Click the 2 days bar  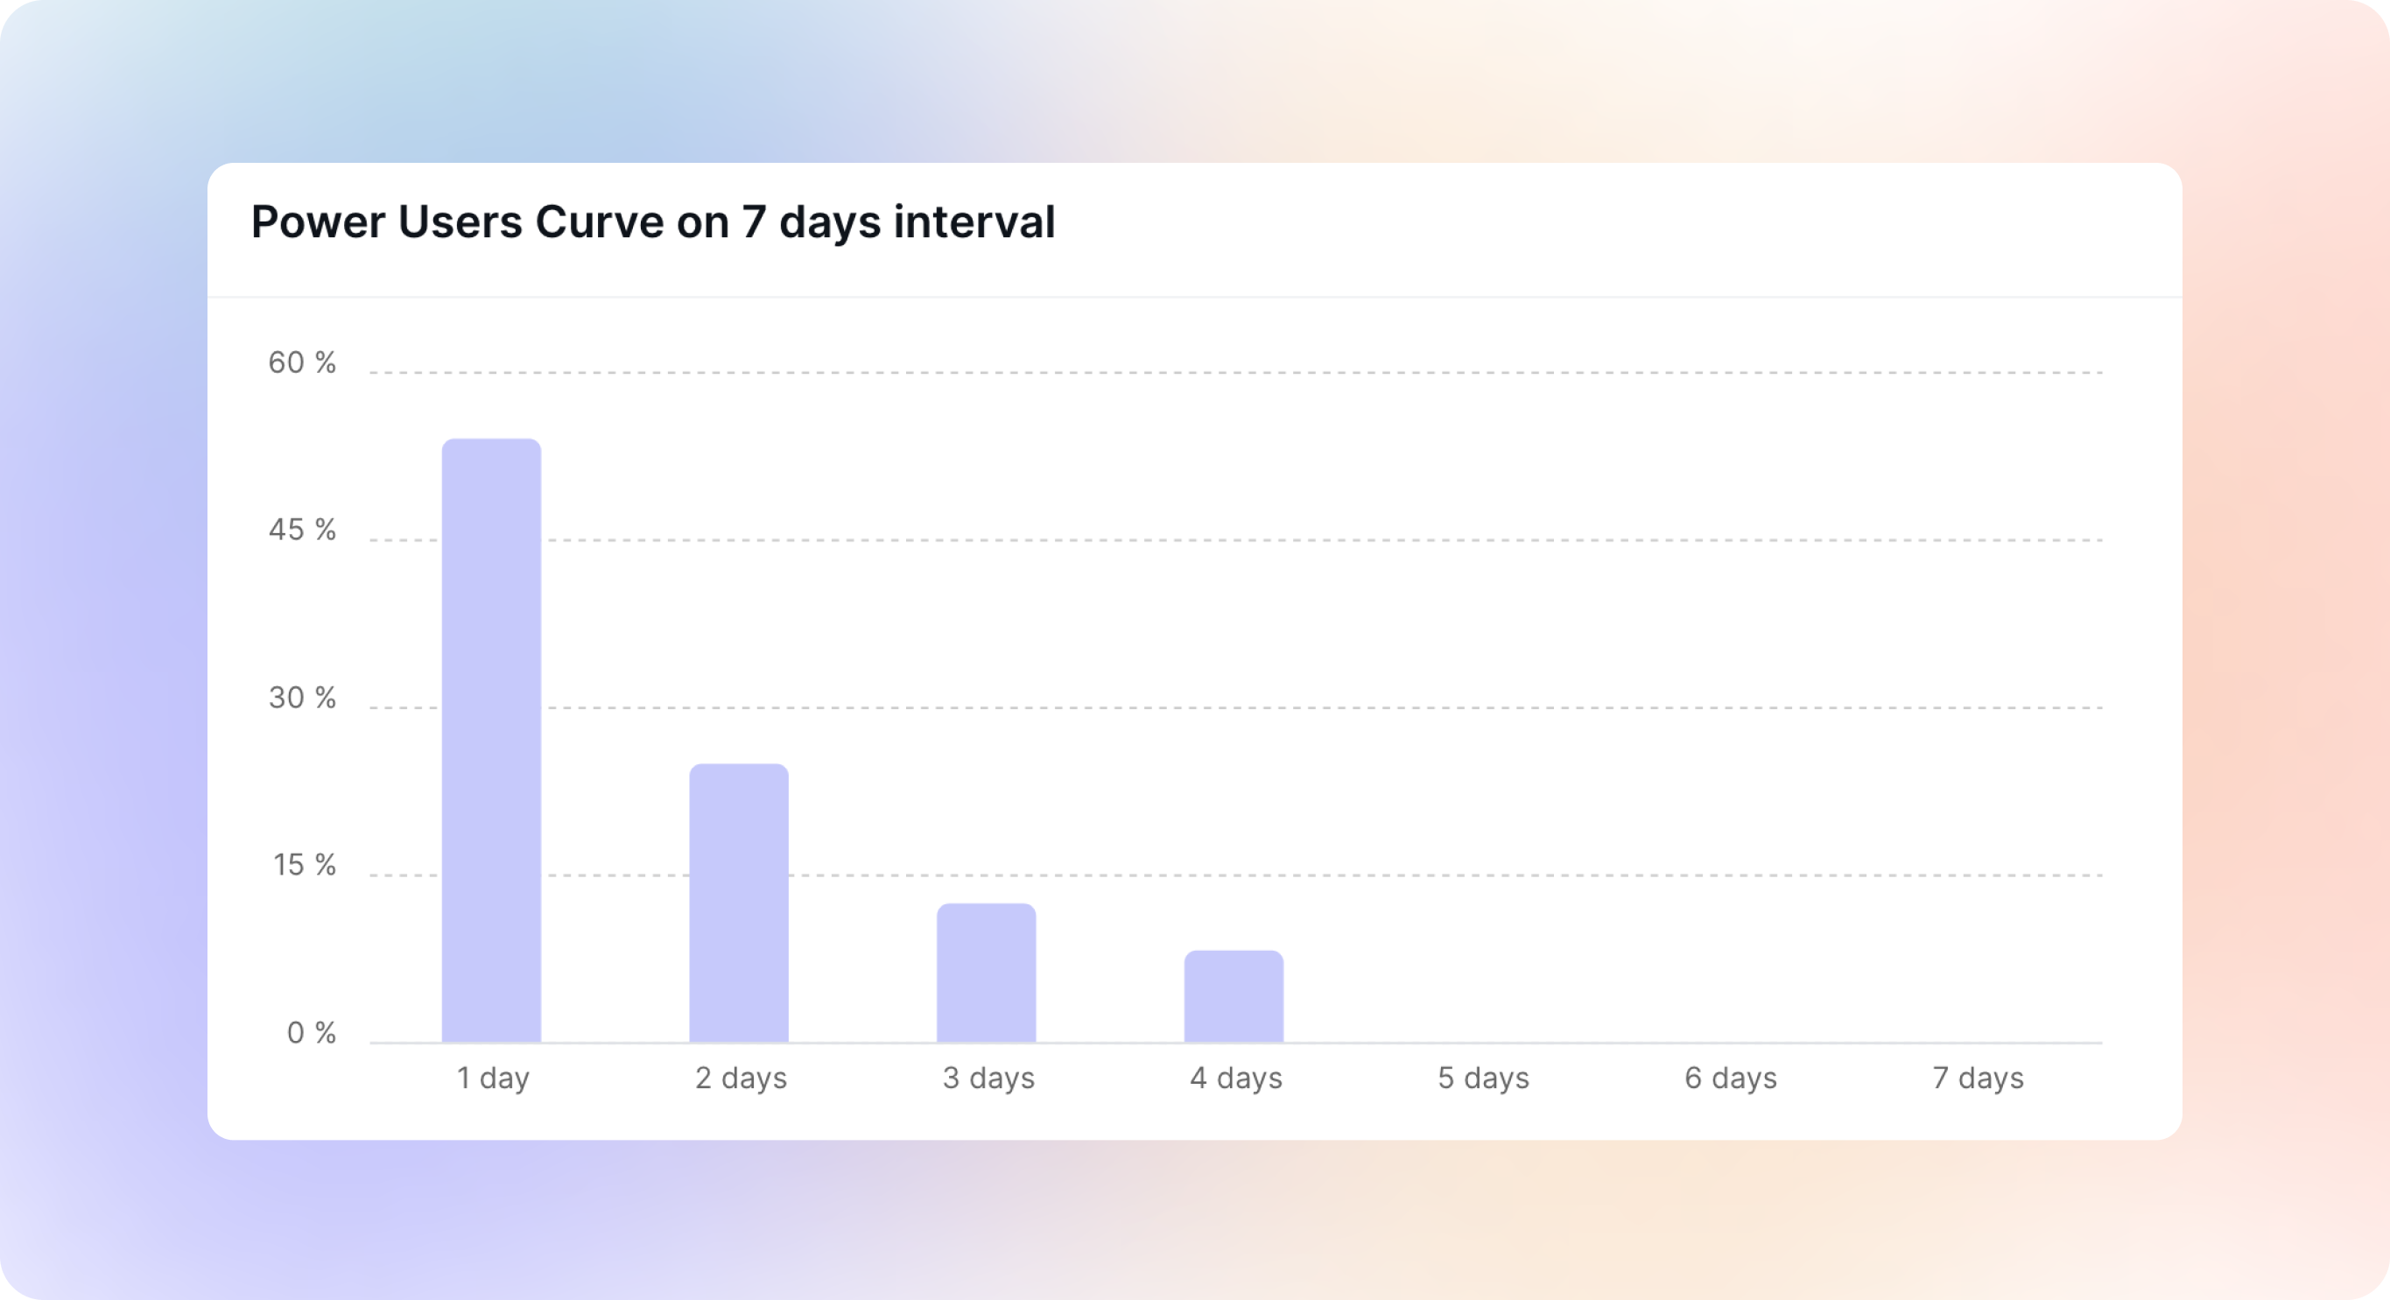pyautogui.click(x=739, y=902)
